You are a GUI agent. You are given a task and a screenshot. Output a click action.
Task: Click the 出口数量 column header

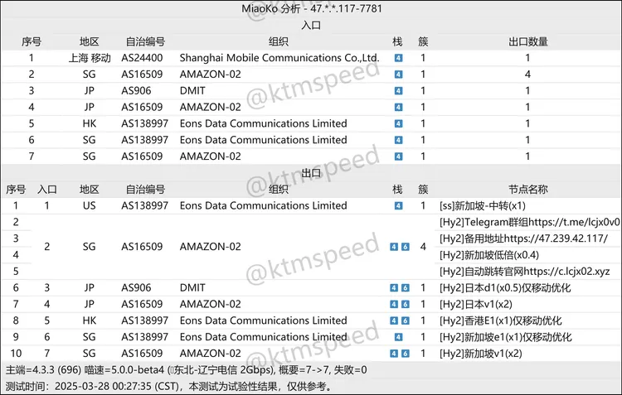527,41
